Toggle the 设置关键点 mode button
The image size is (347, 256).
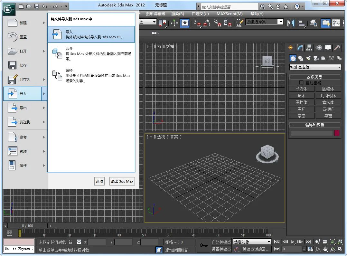pos(221,249)
